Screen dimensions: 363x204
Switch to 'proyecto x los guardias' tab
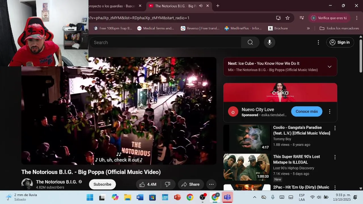coord(112,6)
